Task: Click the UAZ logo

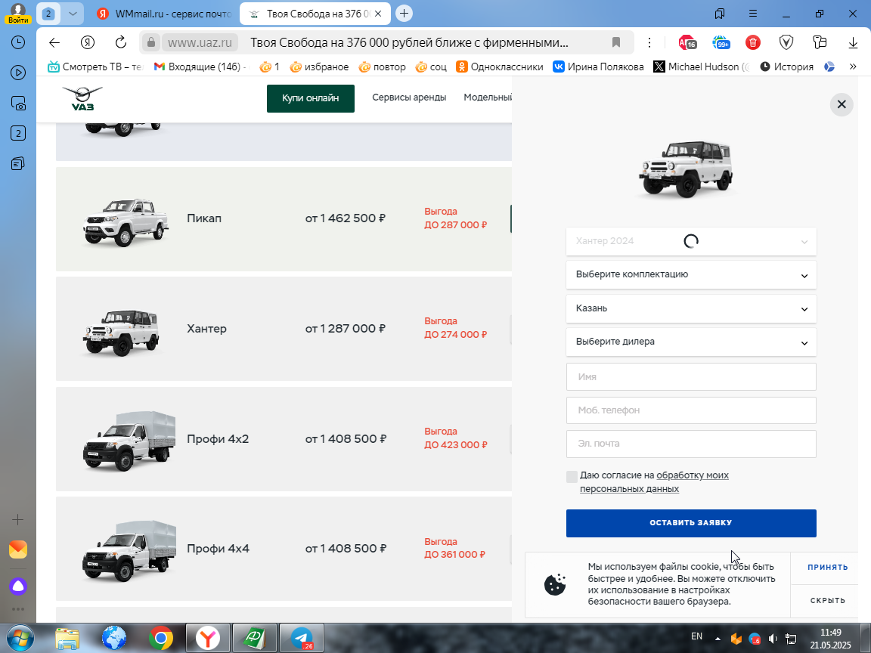Action: coord(82,98)
